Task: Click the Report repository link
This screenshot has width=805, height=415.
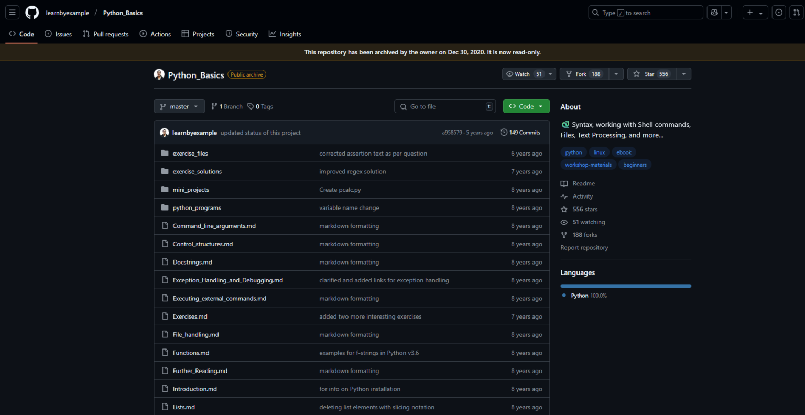Action: [584, 247]
